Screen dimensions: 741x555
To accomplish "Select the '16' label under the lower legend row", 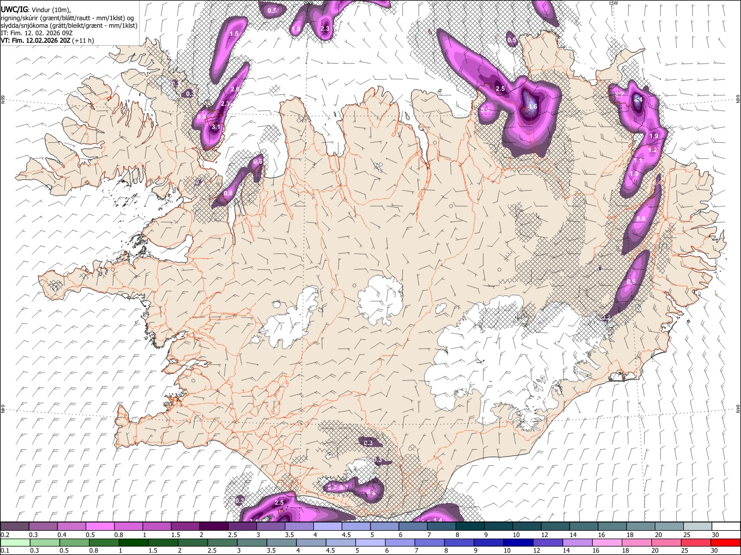I will [595, 550].
